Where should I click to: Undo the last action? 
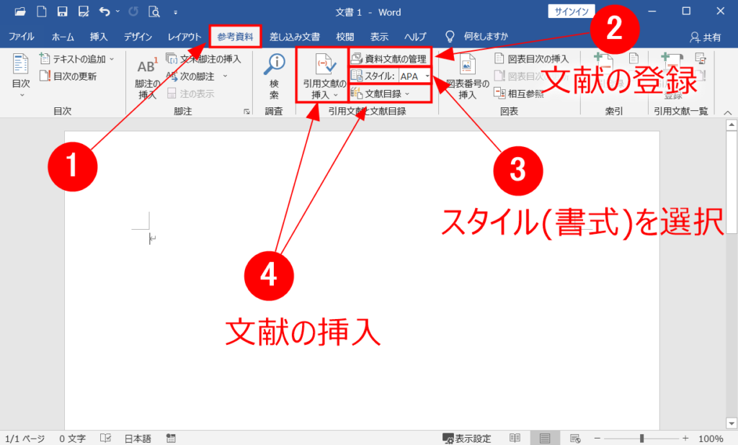pos(105,12)
